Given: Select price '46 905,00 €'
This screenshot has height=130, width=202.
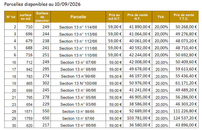Looking at the screenshot, I should tap(140, 97).
